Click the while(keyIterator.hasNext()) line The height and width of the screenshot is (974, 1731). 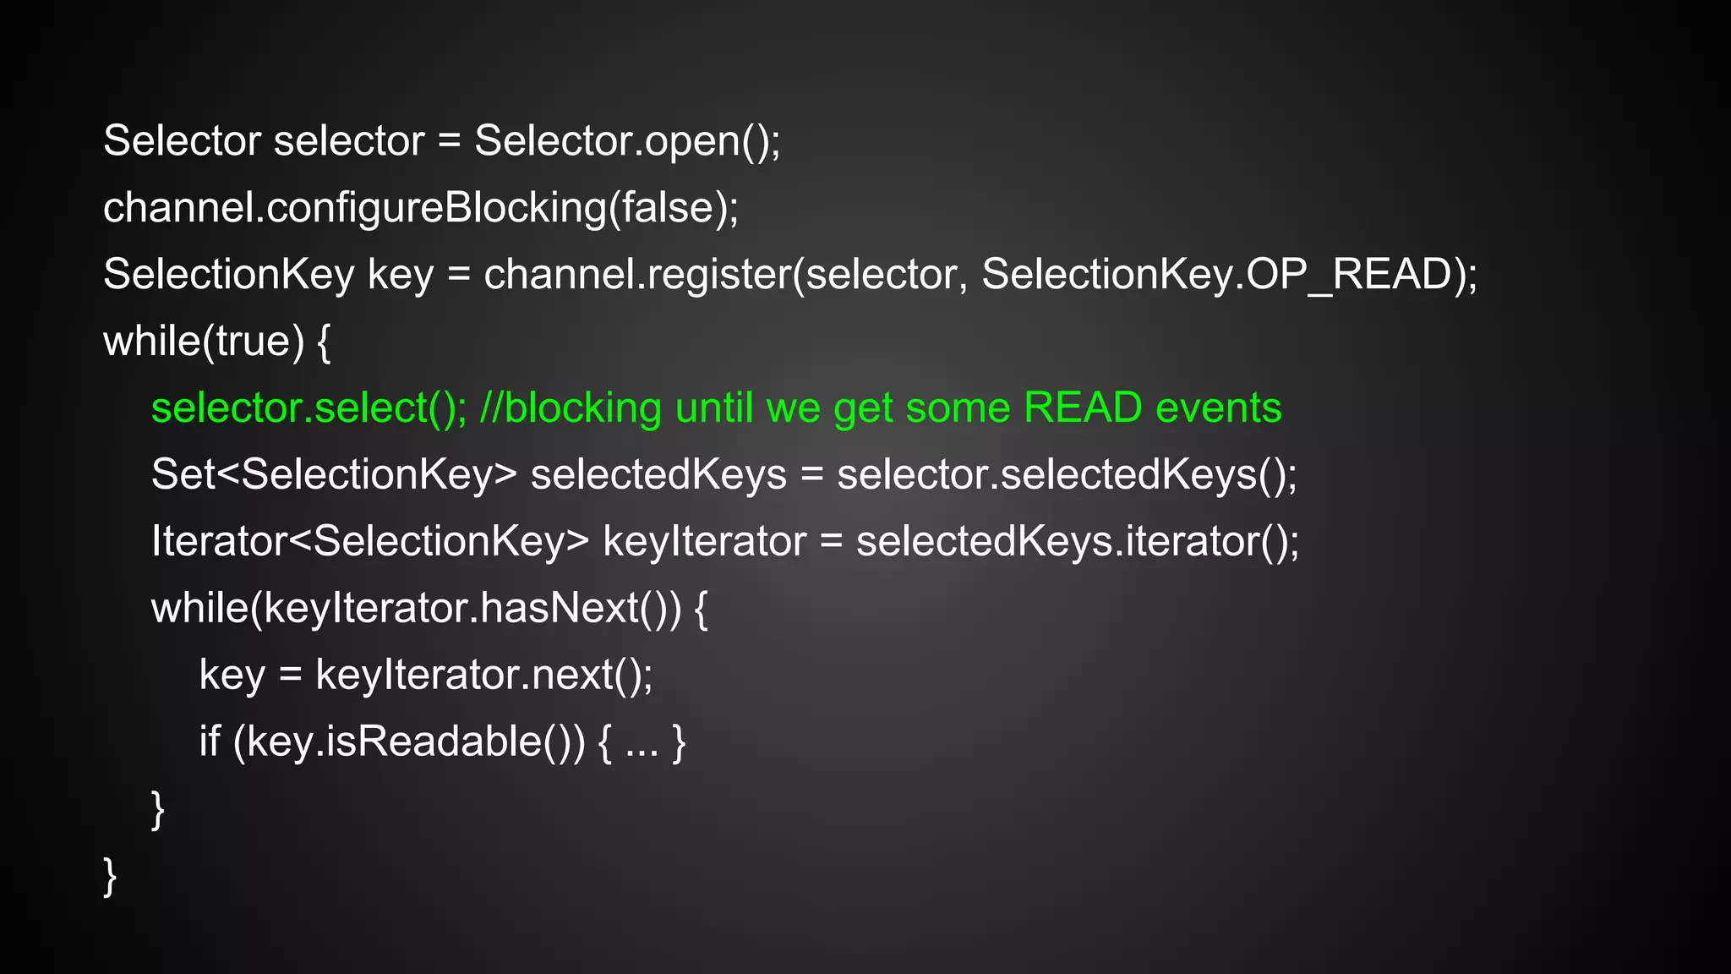click(429, 608)
